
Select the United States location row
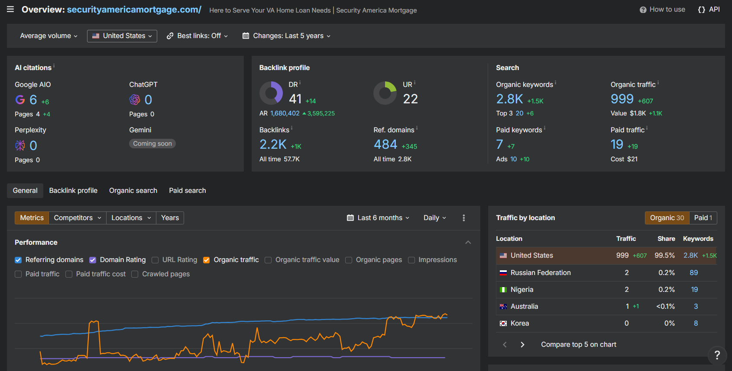click(531, 256)
